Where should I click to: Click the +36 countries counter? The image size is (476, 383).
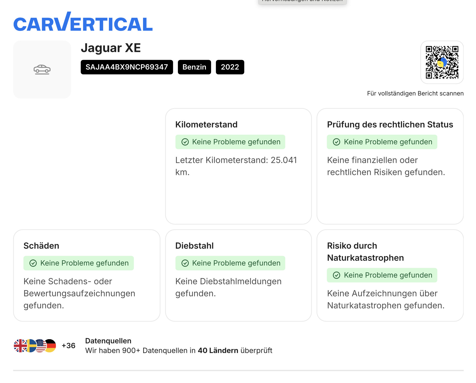pyautogui.click(x=68, y=346)
